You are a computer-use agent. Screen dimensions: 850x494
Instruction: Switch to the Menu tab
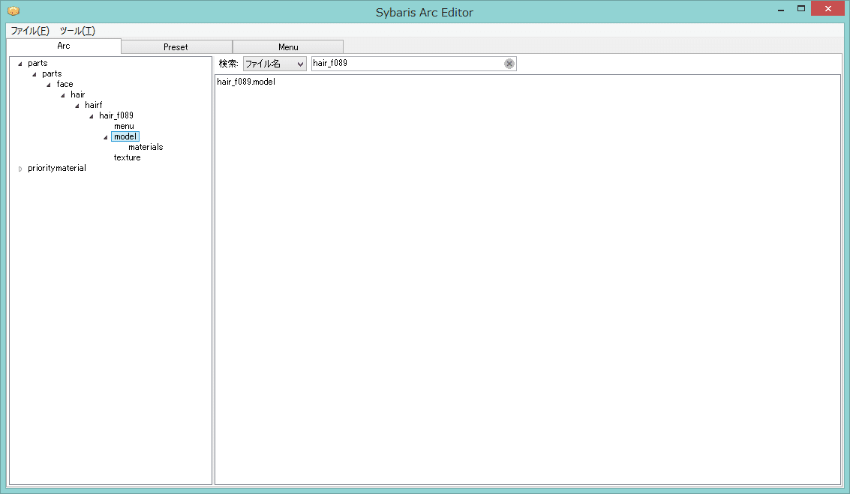288,47
